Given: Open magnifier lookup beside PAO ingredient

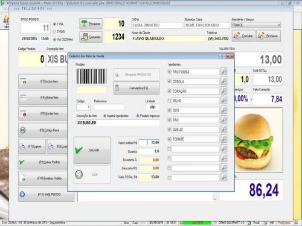Looking at the screenshot, I should pyautogui.click(x=224, y=119).
